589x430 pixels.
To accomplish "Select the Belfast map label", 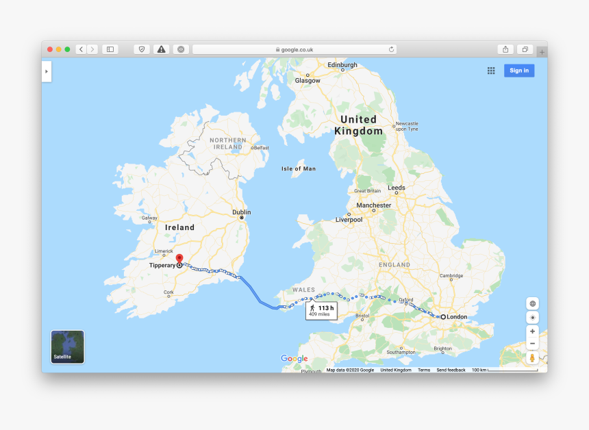I will pos(262,148).
